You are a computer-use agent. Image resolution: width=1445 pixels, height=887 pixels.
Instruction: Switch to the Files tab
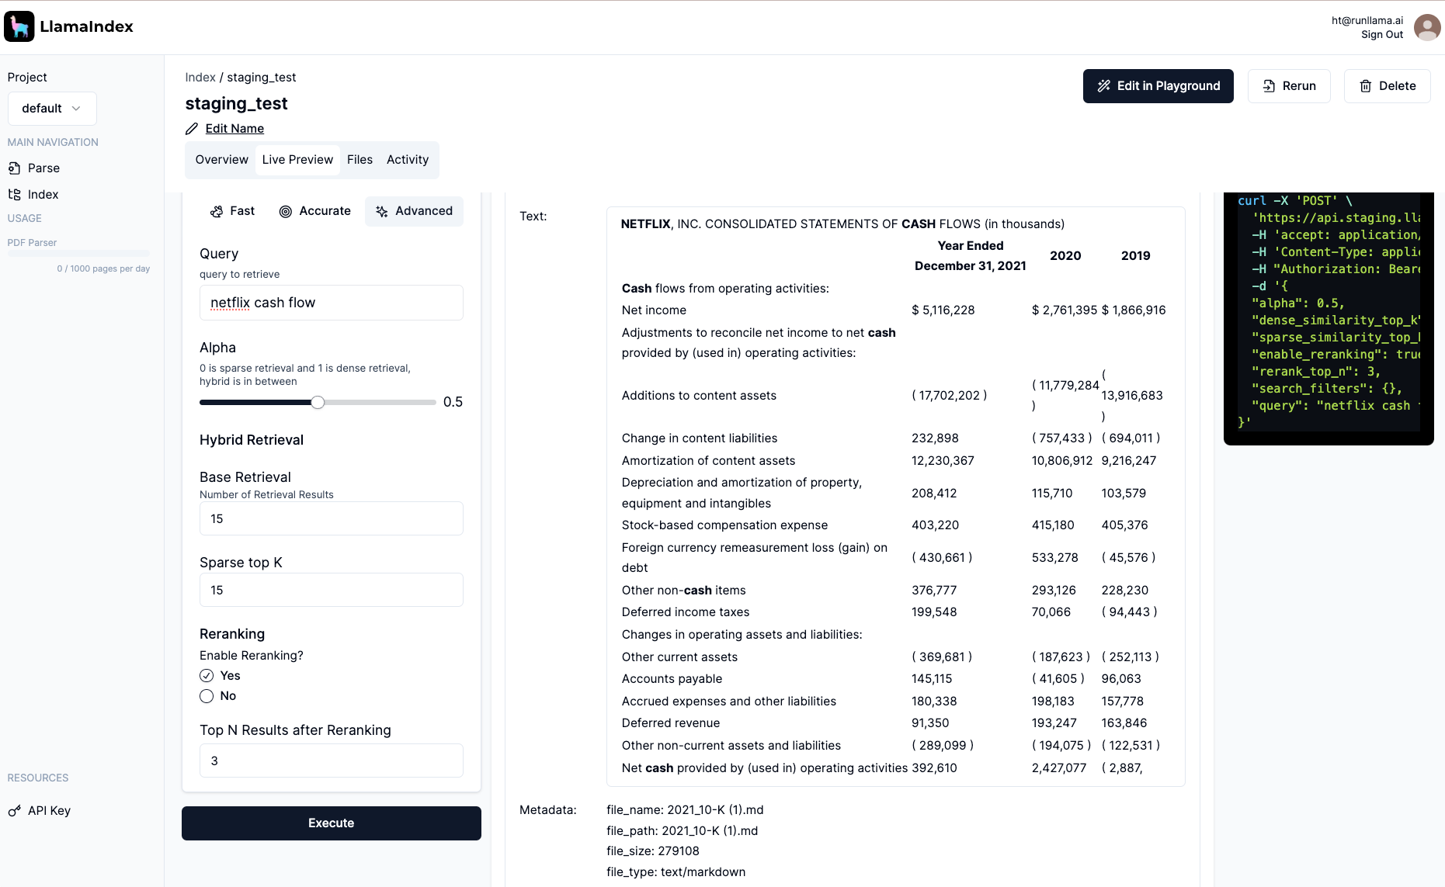[x=360, y=160]
